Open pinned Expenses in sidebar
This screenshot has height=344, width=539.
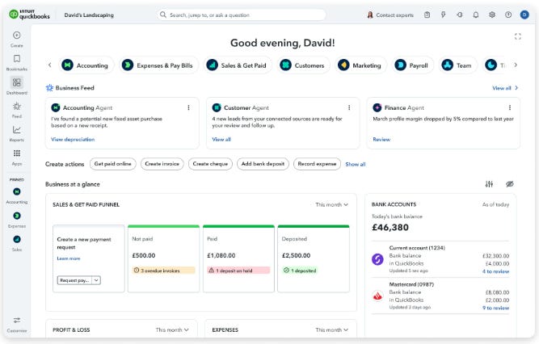16,216
